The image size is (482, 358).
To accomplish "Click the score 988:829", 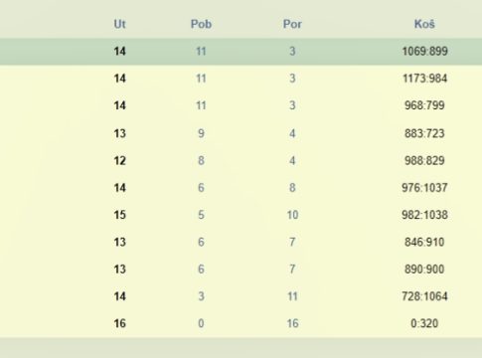I will (x=424, y=160).
